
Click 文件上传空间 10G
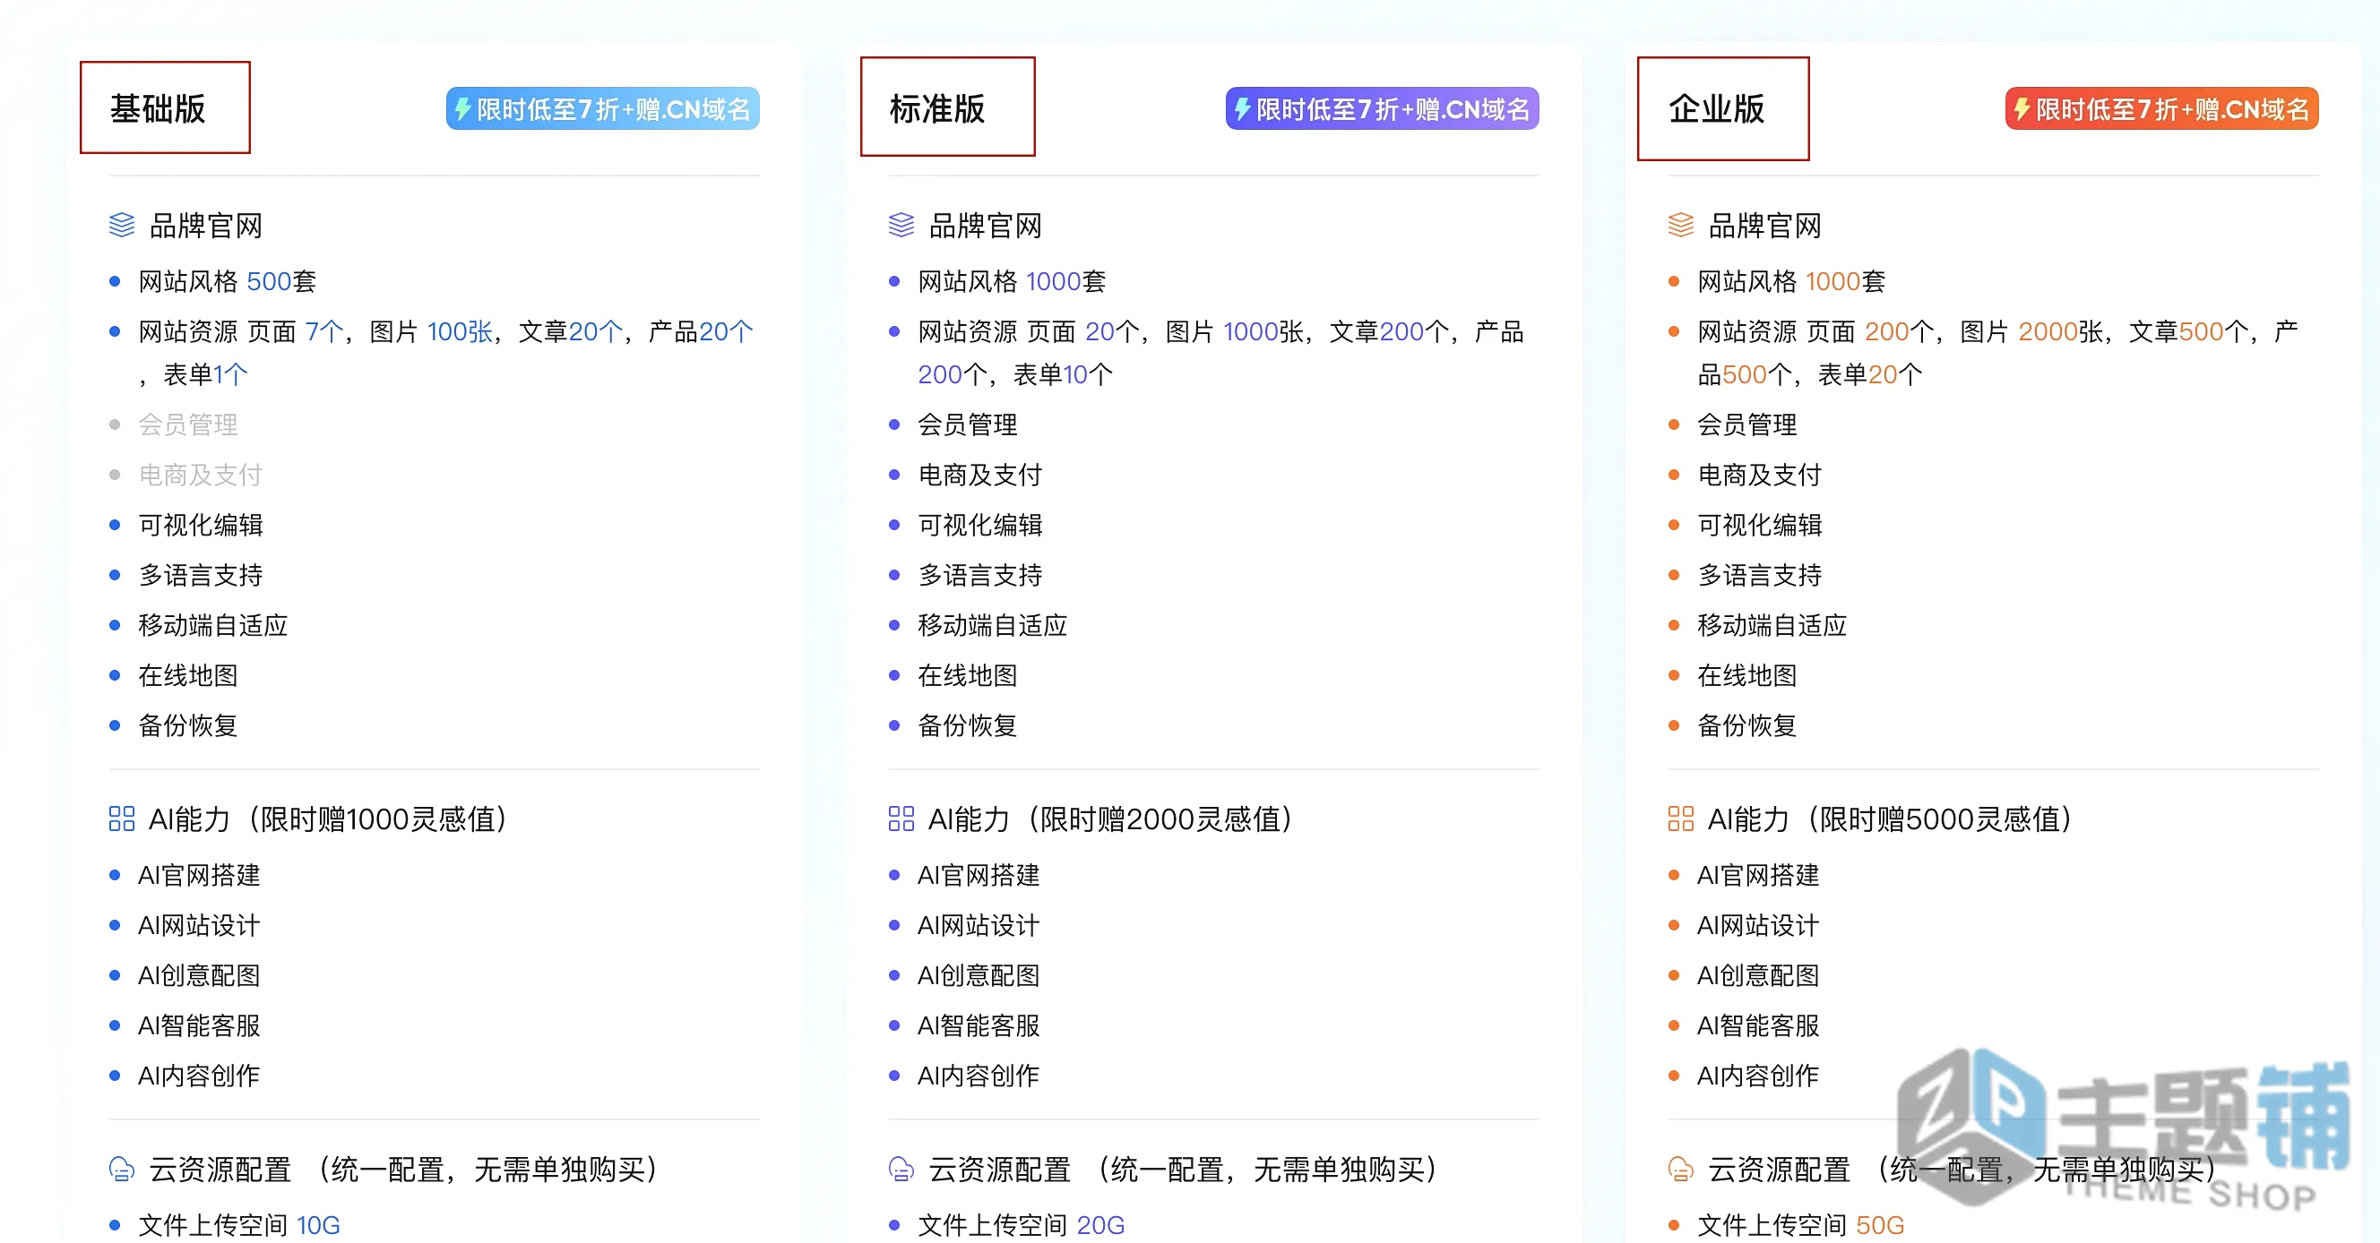(239, 1225)
